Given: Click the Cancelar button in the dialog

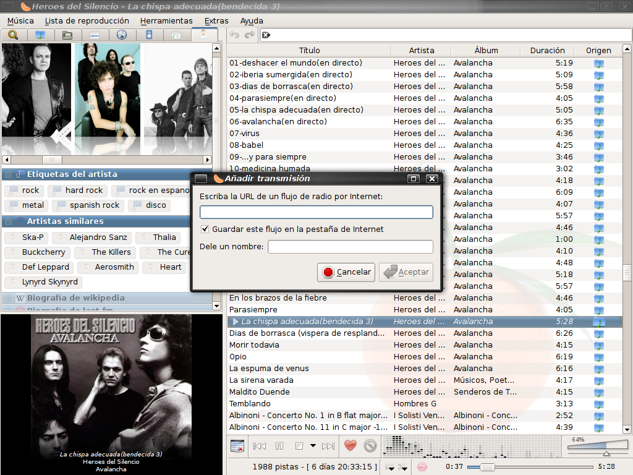Looking at the screenshot, I should point(346,272).
